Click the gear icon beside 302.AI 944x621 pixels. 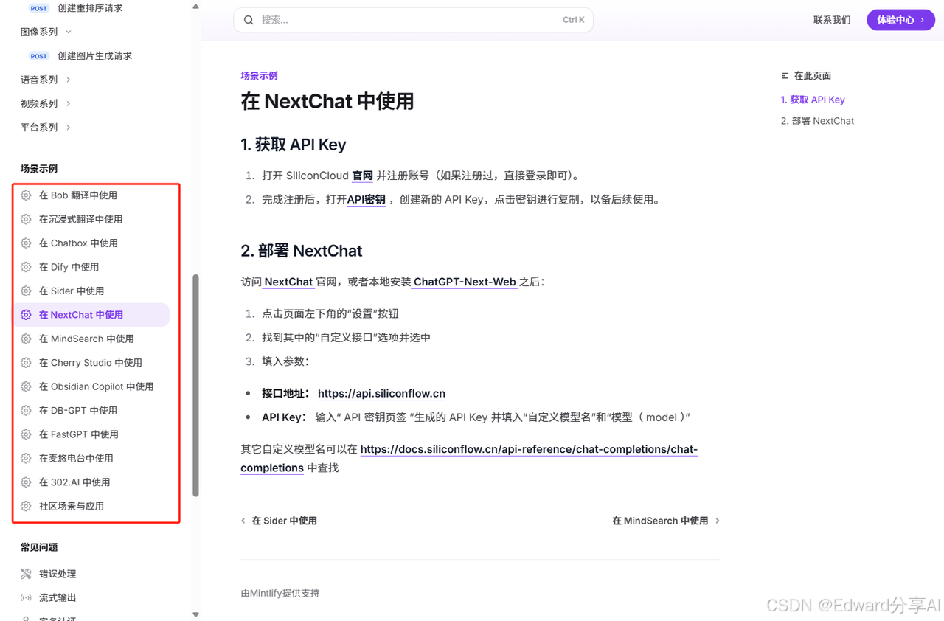tap(26, 482)
